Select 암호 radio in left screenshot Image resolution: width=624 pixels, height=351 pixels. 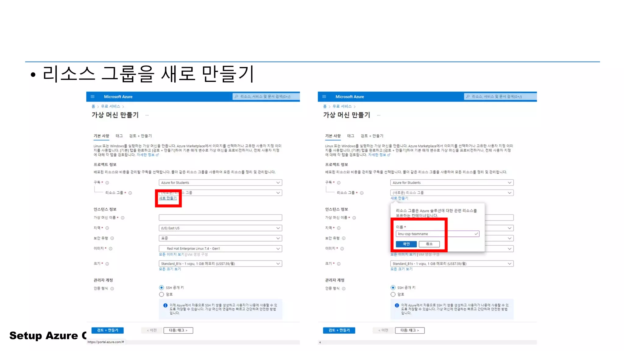[161, 294]
